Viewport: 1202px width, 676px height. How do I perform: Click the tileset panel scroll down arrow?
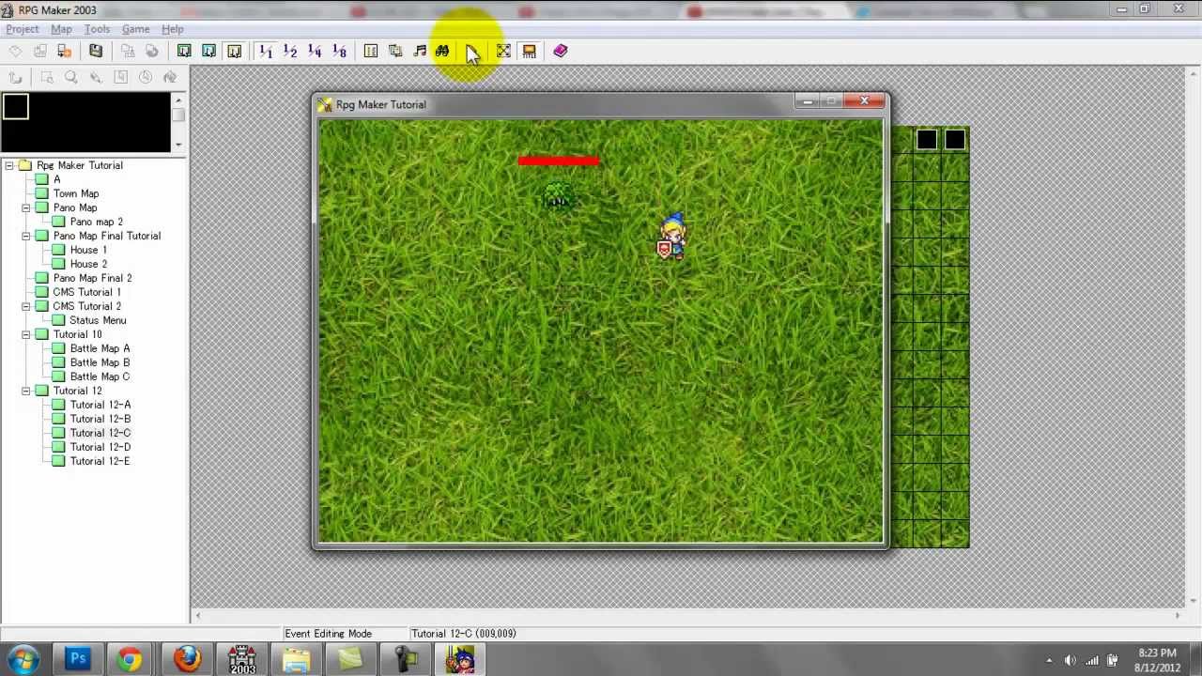pyautogui.click(x=178, y=145)
